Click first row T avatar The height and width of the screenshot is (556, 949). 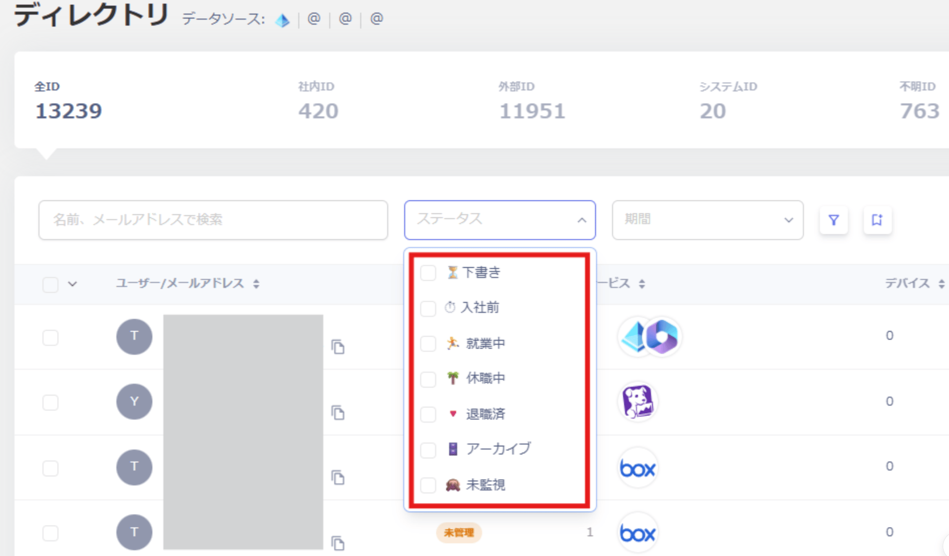click(134, 336)
